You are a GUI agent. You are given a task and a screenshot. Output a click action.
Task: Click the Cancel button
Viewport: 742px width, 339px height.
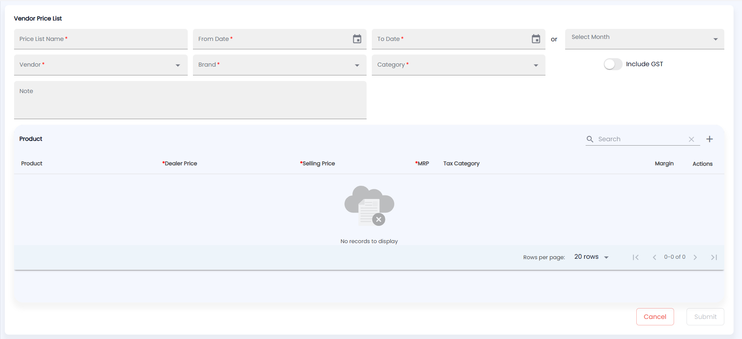tap(655, 317)
